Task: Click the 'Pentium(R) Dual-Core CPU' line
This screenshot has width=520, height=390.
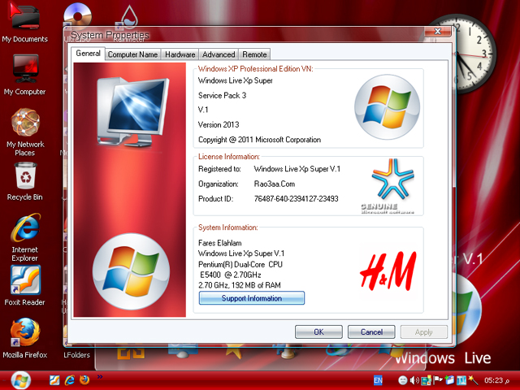Action: pyautogui.click(x=240, y=264)
